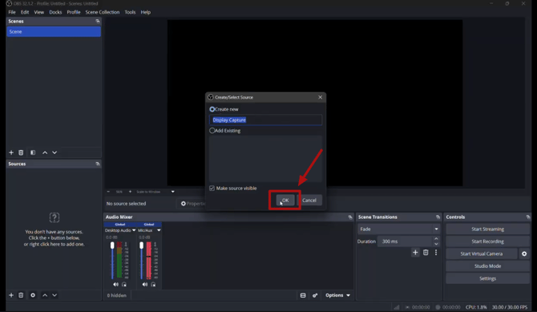
Task: Confirm the dialog with OK
Action: point(285,201)
